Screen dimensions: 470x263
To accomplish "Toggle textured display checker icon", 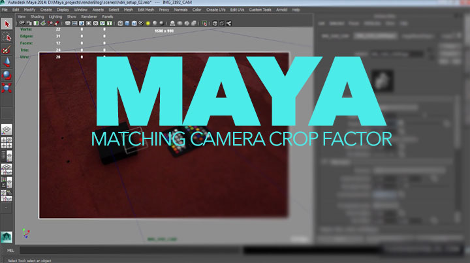I will (x=141, y=23).
